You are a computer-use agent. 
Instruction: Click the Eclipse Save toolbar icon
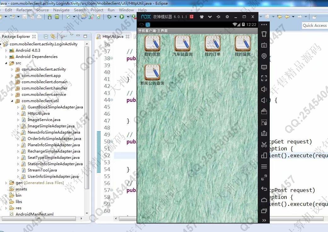[x=25, y=17]
